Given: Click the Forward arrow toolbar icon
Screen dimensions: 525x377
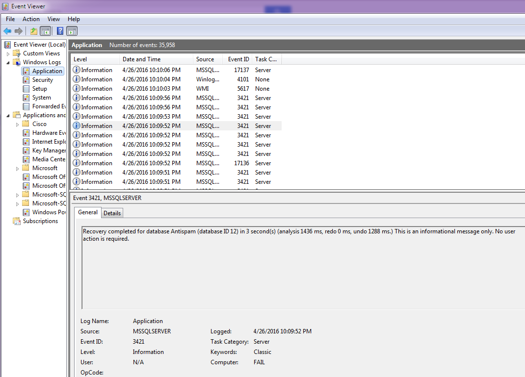Looking at the screenshot, I should tap(19, 31).
